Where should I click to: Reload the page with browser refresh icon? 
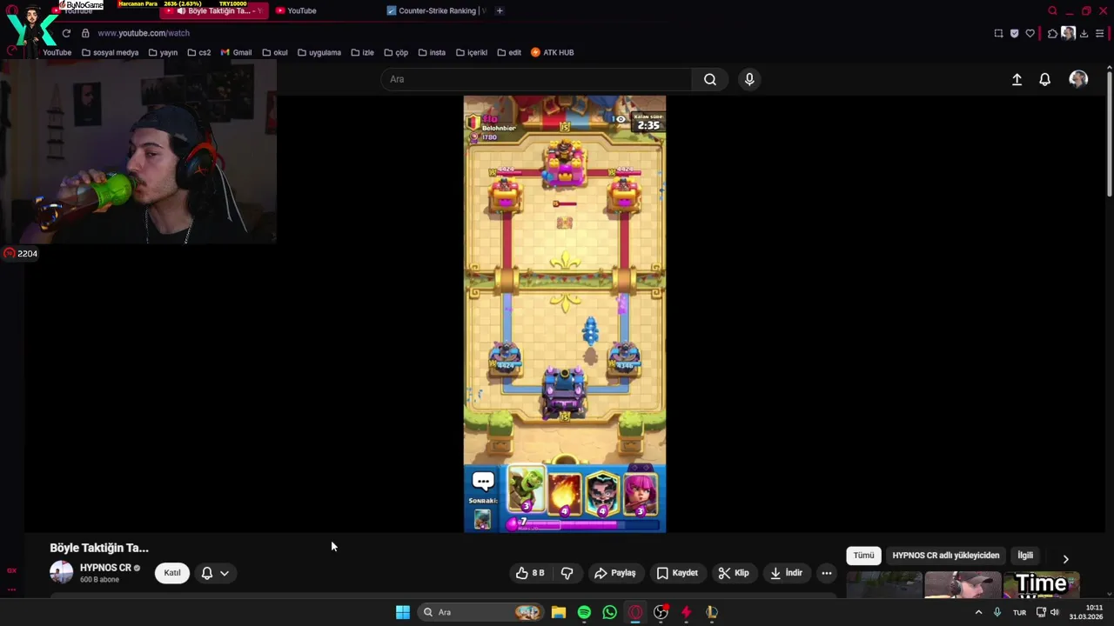click(x=66, y=33)
